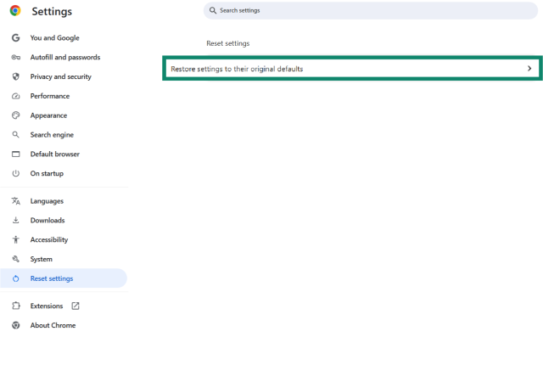
Task: Click the Google G icon in sidebar
Action: point(15,38)
